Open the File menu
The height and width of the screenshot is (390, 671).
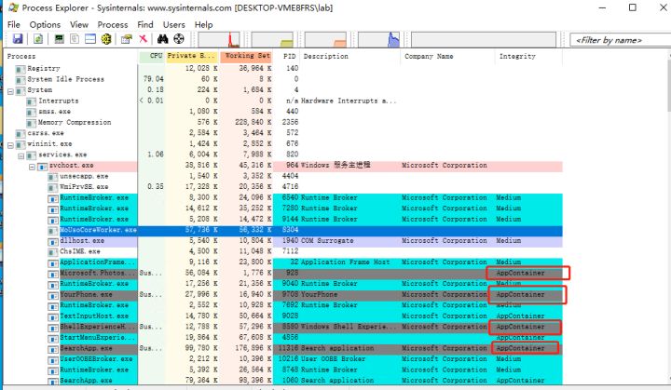pyautogui.click(x=14, y=25)
